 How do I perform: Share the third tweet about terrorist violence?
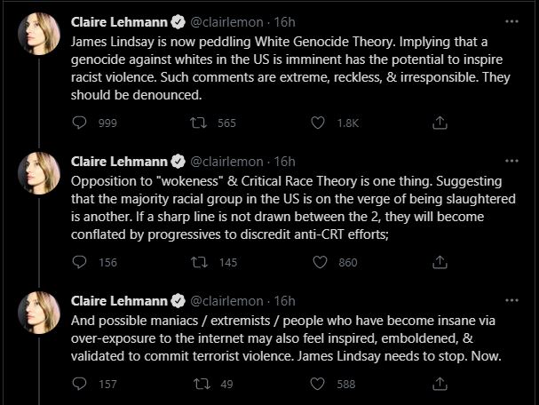(x=438, y=384)
